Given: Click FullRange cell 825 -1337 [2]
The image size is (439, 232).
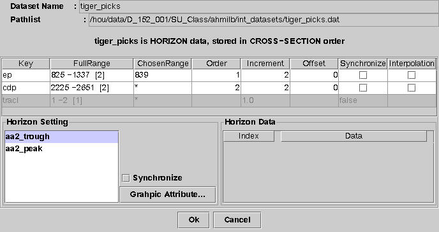Looking at the screenshot, I should [x=91, y=75].
